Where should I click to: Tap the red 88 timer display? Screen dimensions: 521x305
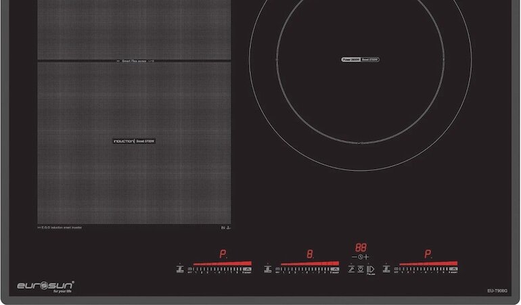pos(361,248)
